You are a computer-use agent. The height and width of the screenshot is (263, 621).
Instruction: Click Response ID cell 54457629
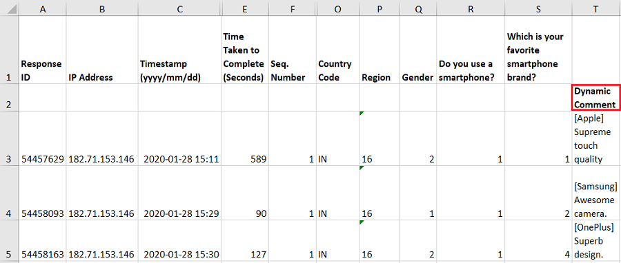tap(42, 138)
